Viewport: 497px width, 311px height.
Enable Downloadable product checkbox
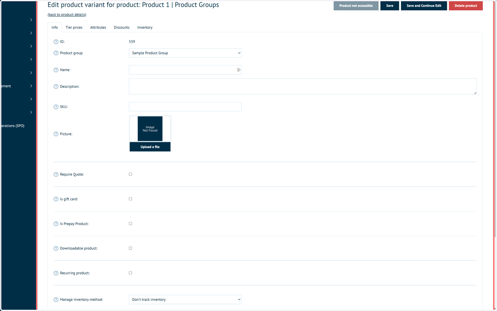(130, 248)
